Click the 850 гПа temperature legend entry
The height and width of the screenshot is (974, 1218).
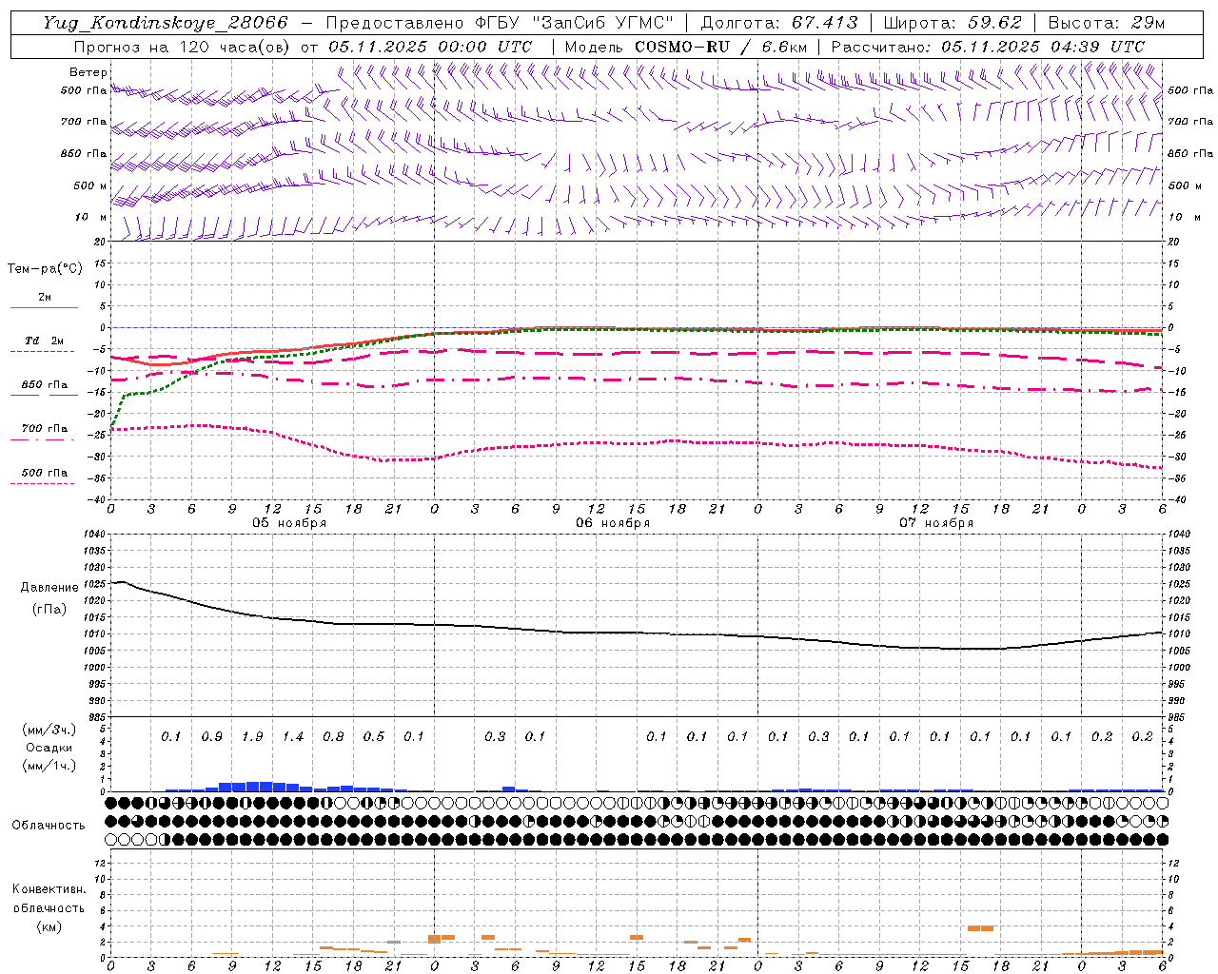(x=45, y=385)
